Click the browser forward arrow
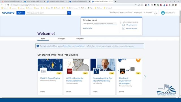Screen dimensions: 181x102 (x=5, y=5)
